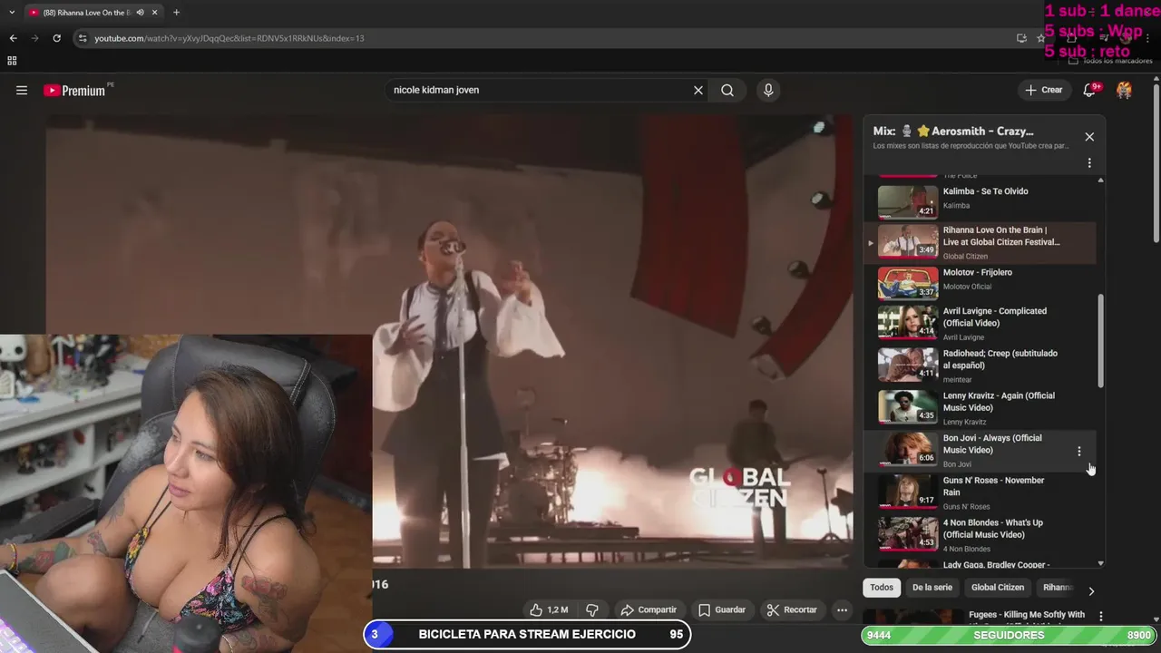Open the Chrome apps grid shortcut
This screenshot has width=1161, height=653.
(x=12, y=61)
